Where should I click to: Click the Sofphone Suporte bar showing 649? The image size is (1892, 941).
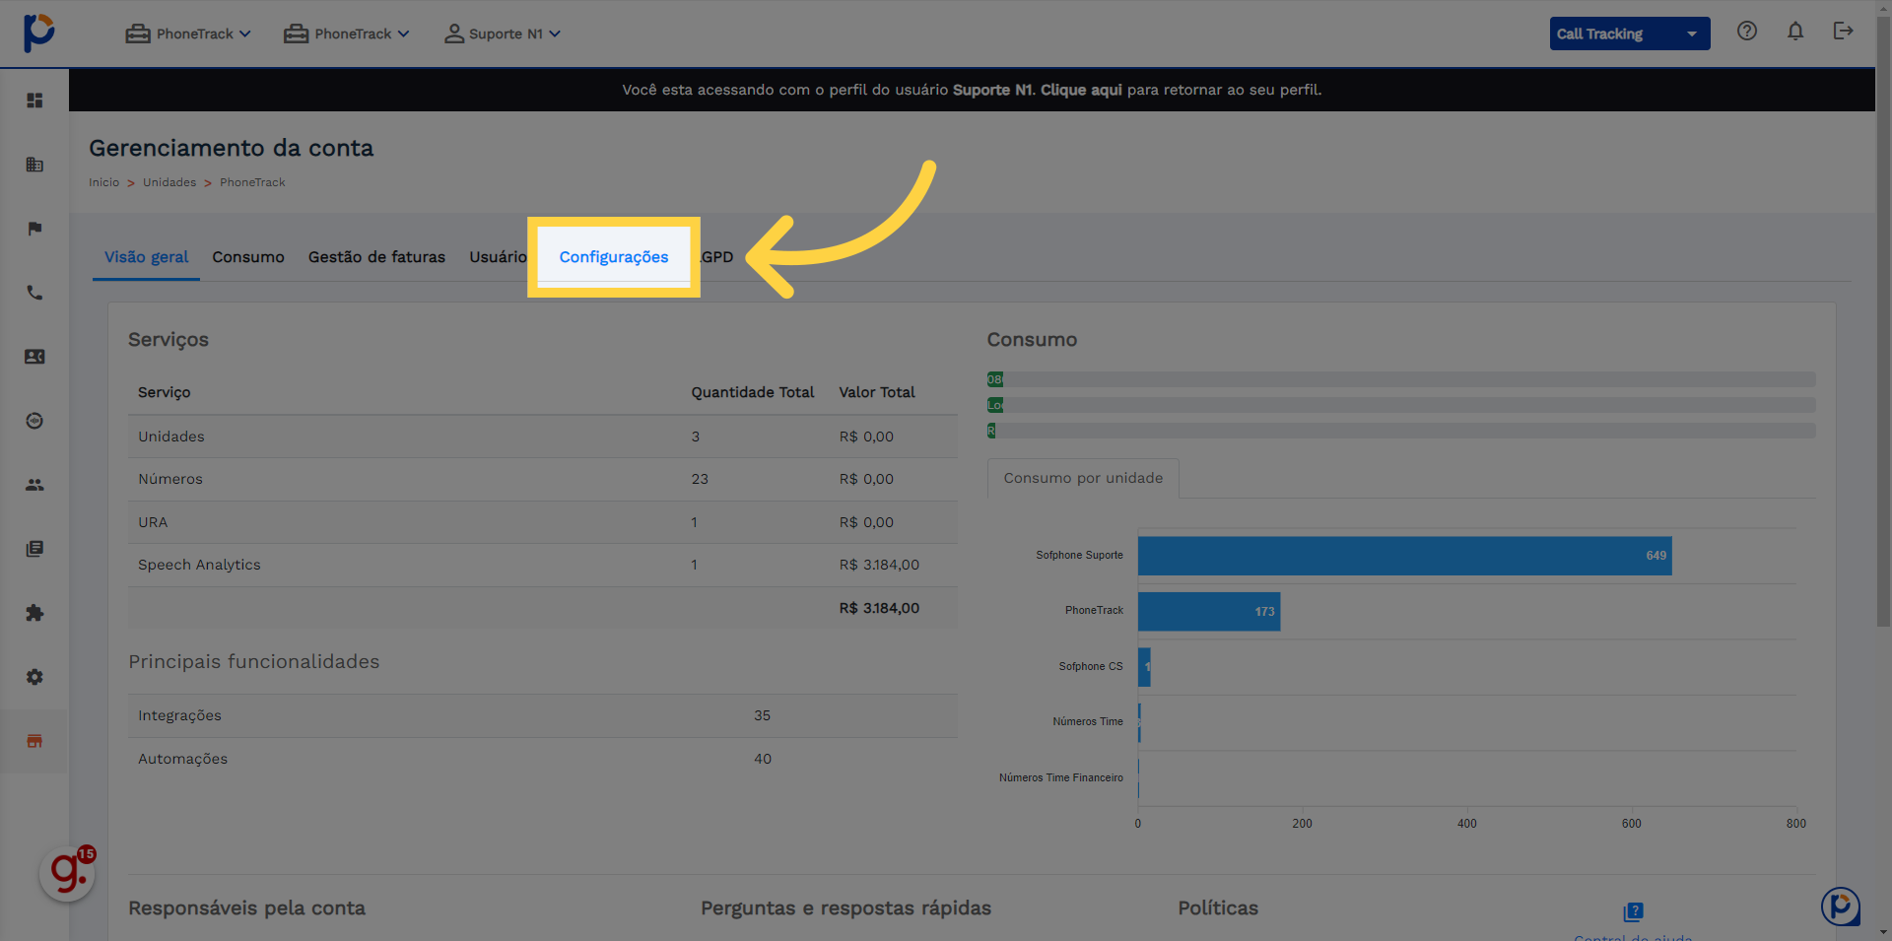point(1404,556)
